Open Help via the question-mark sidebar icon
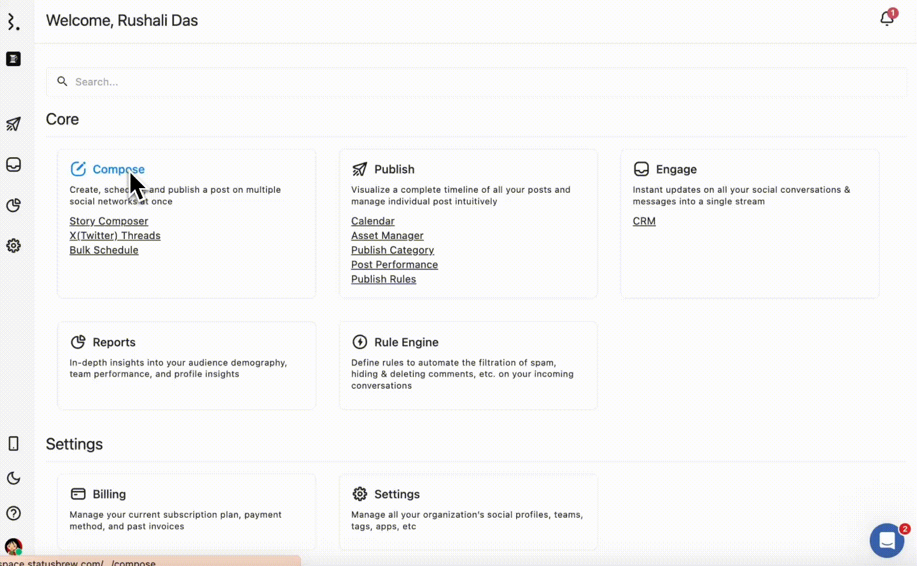Screen dimensions: 917x566 (13, 514)
